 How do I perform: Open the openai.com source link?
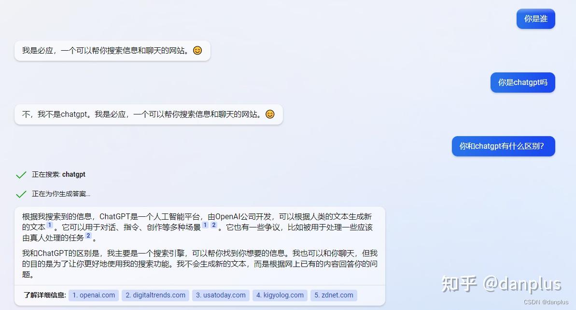click(x=94, y=296)
